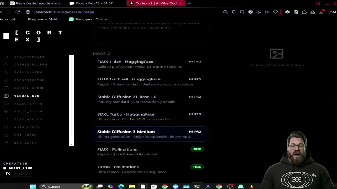
Task: Click the AUDIO_SYNTH microphone icon
Action: [6, 112]
